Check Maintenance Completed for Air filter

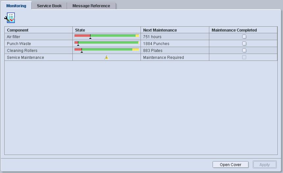[244, 37]
